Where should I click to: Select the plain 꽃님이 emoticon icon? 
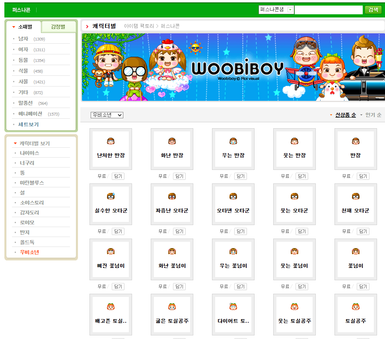(356, 252)
